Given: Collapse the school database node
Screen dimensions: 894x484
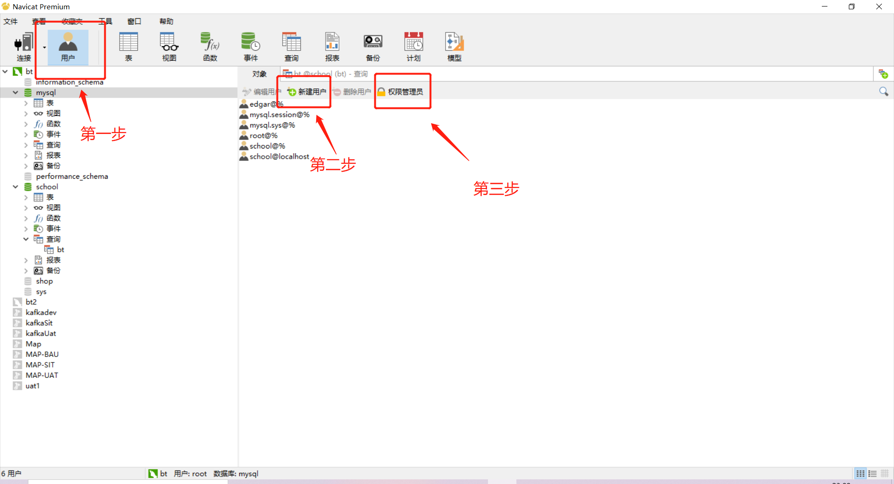Looking at the screenshot, I should point(15,187).
